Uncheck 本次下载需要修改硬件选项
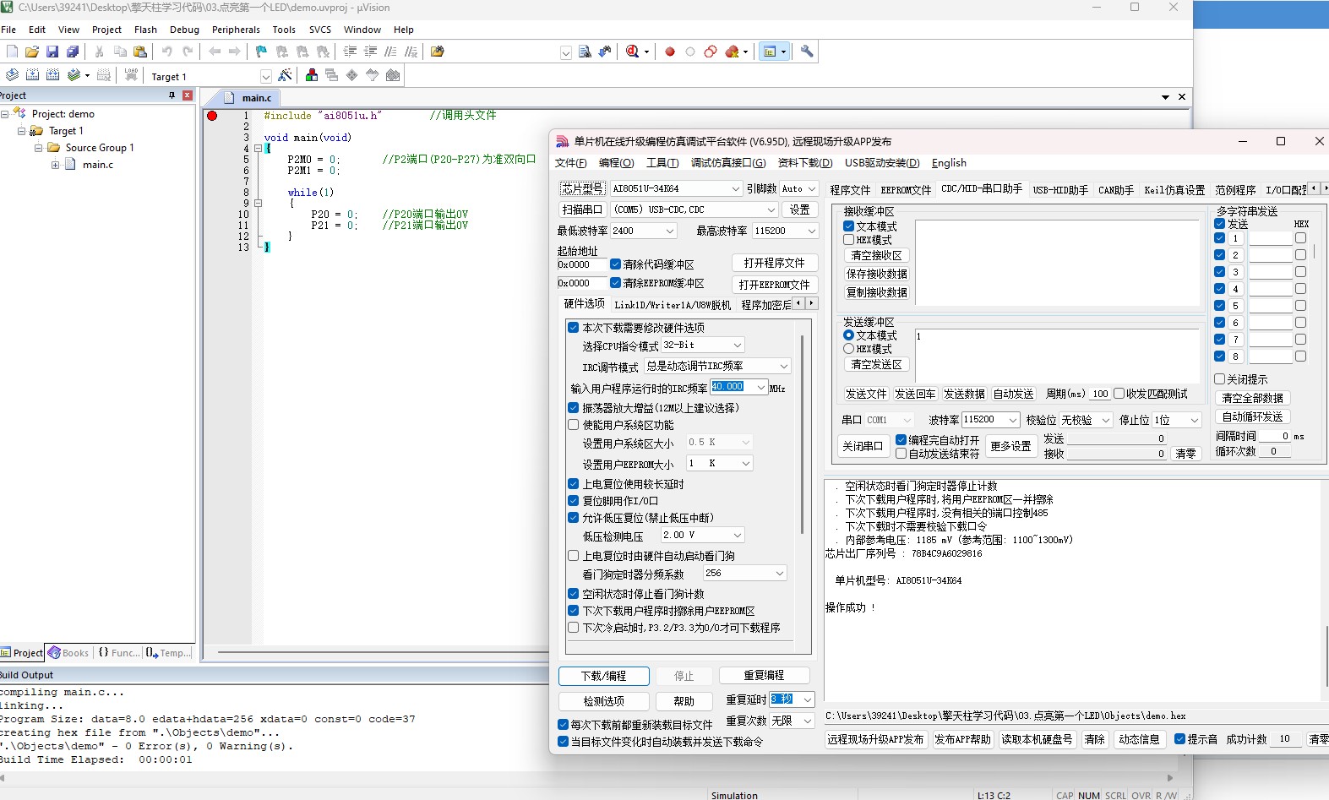Image resolution: width=1329 pixels, height=800 pixels. click(573, 328)
